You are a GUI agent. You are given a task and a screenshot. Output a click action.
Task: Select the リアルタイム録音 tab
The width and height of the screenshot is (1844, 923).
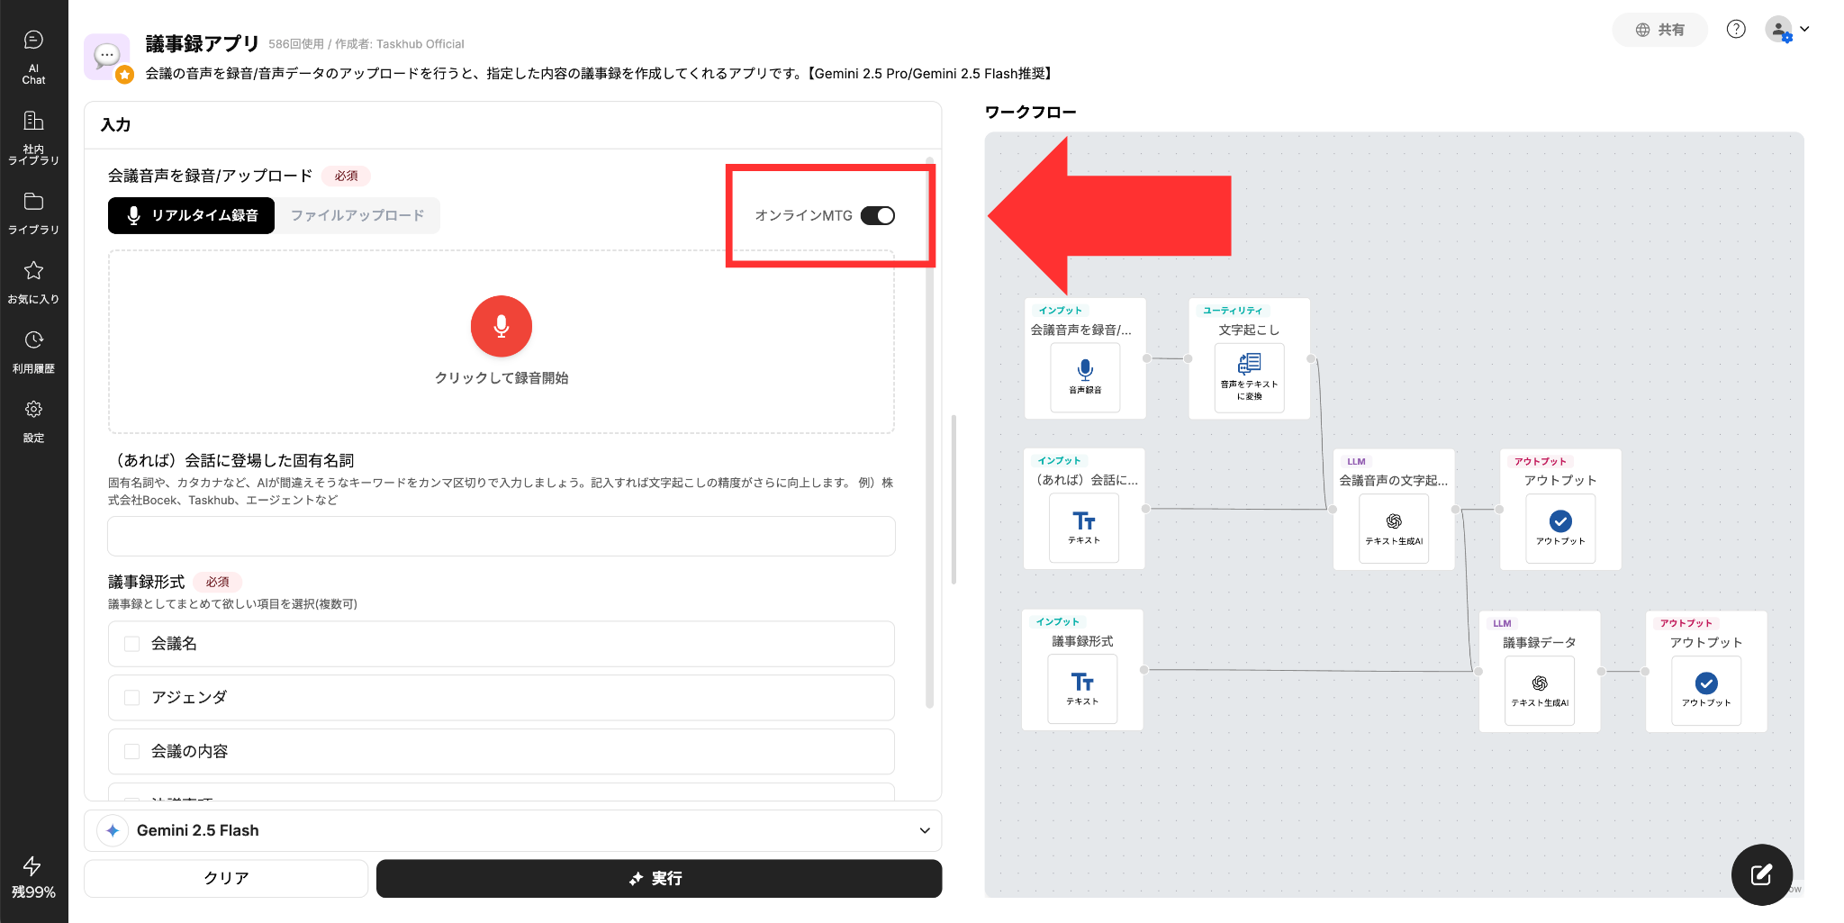pos(192,216)
